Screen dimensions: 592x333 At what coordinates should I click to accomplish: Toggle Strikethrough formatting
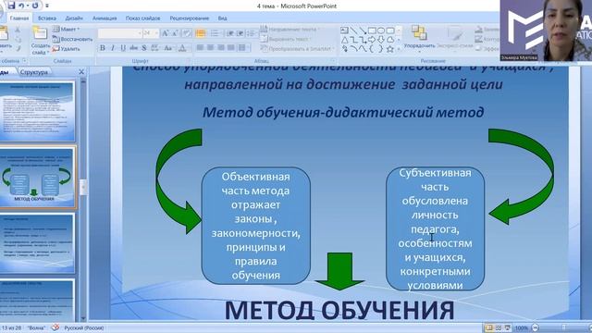[133, 48]
